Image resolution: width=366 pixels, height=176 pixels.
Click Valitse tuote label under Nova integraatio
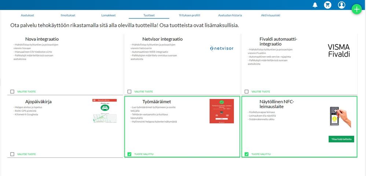click(26, 91)
